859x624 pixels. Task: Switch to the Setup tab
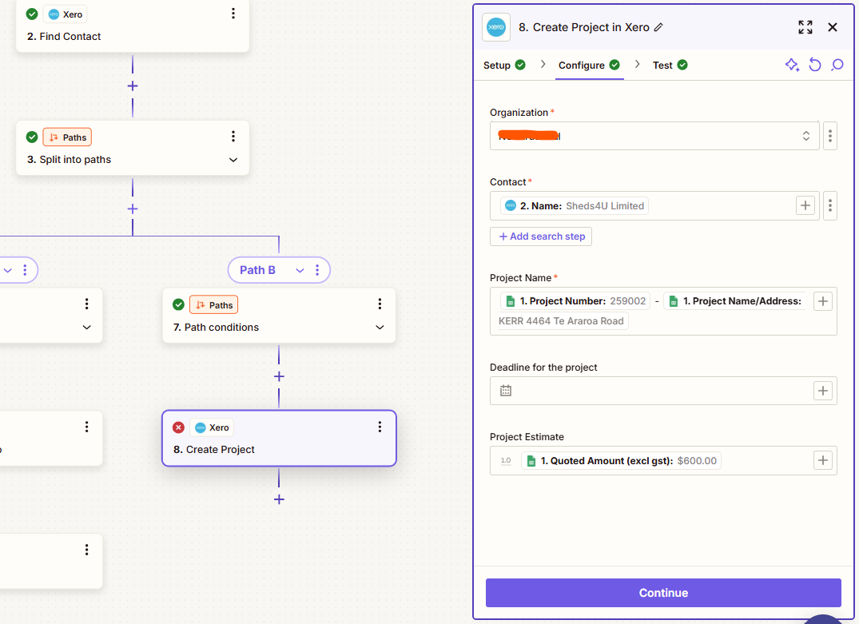tap(504, 66)
